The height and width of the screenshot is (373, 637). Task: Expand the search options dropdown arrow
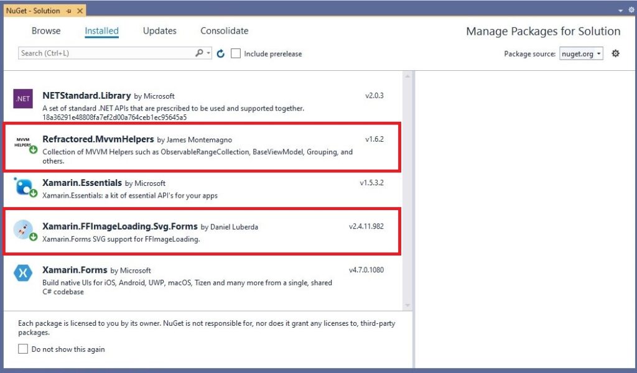click(208, 53)
